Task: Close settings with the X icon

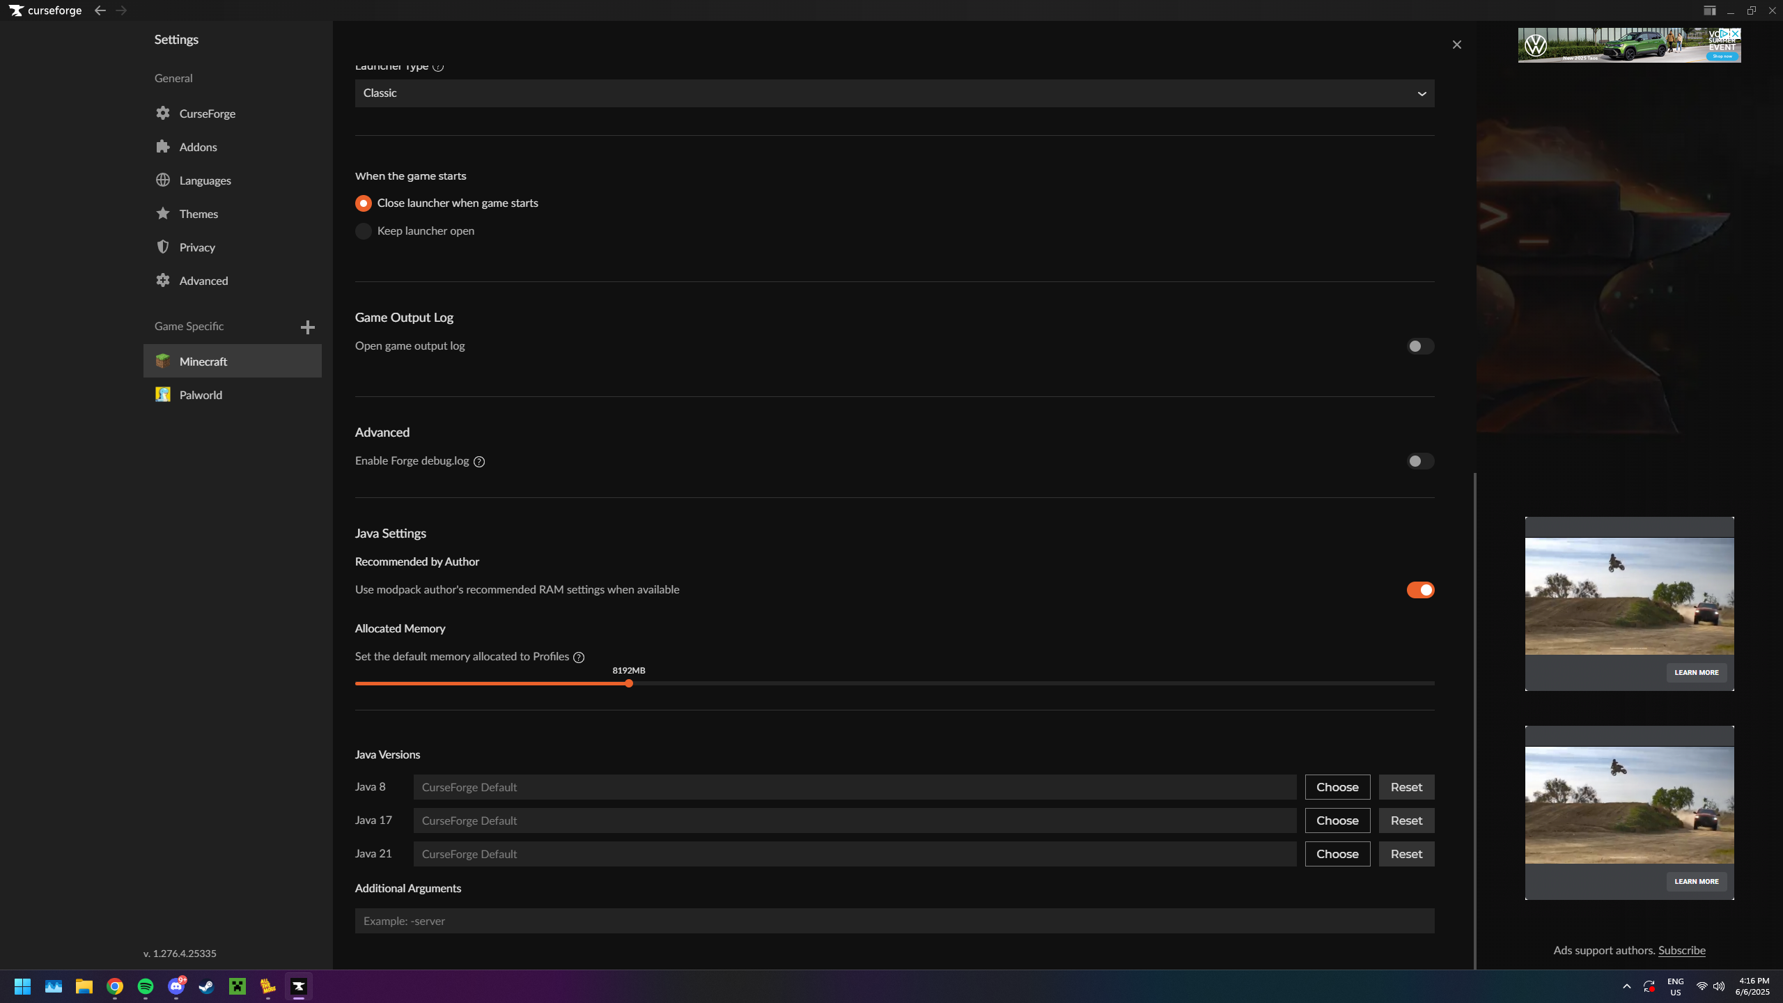Action: [x=1456, y=45]
